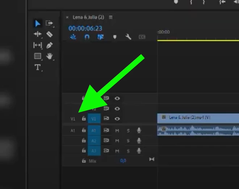Toggle Linked Selection button
This screenshot has width=239, height=189.
click(x=101, y=37)
